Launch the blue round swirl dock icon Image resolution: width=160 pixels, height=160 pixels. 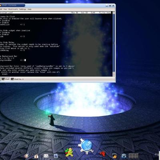click(124, 156)
